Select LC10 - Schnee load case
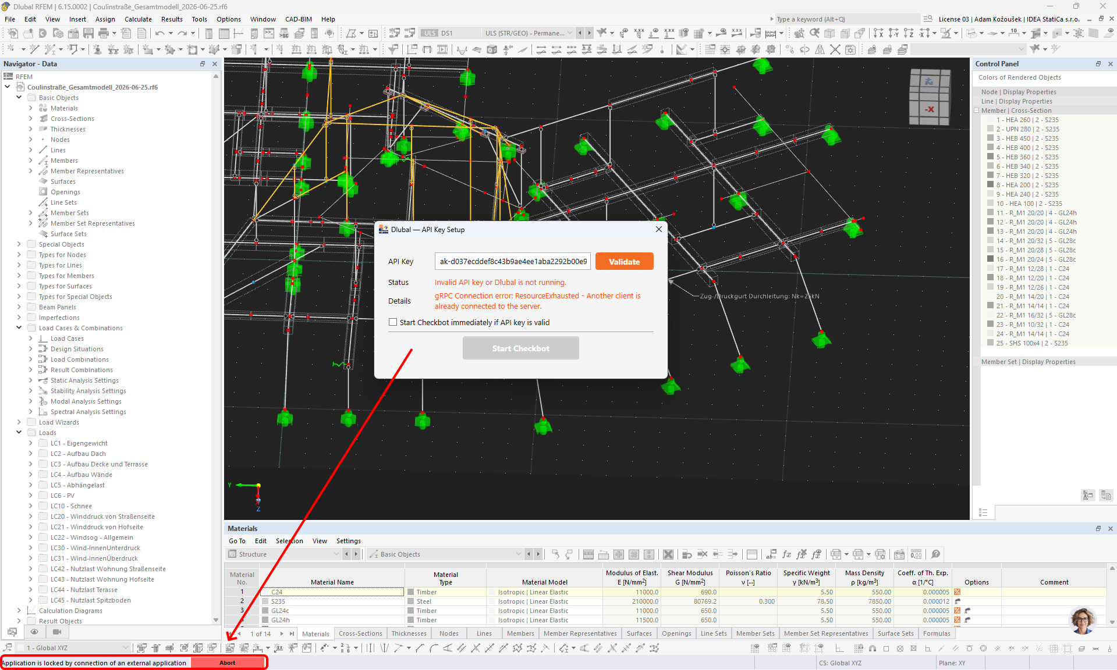Viewport: 1117px width, 670px height. [71, 506]
